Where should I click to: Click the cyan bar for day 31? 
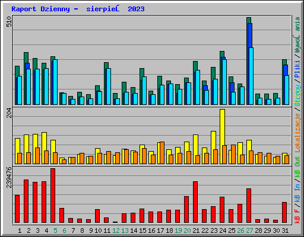tap(287, 90)
